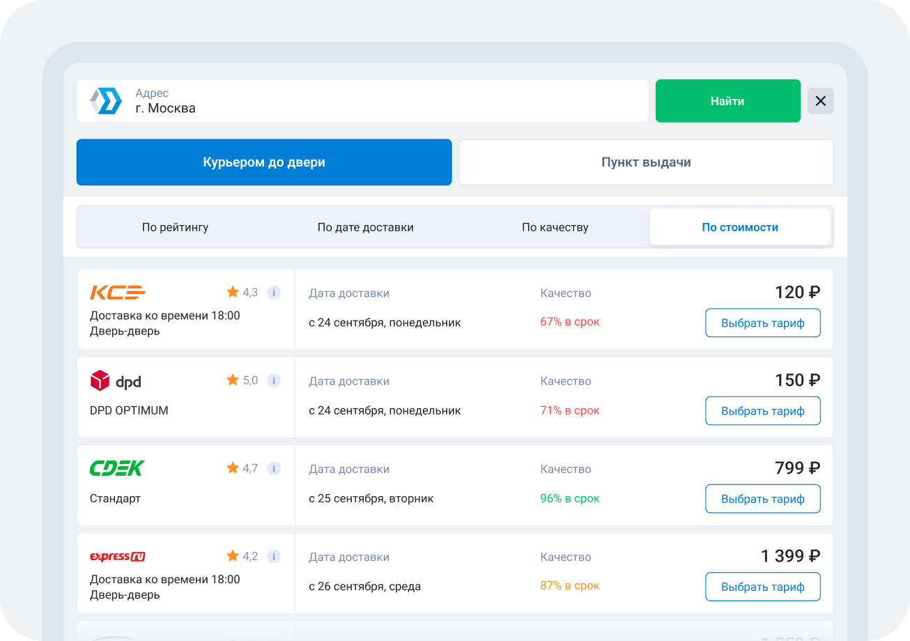Click the blue arrow logo in address field
The width and height of the screenshot is (910, 641).
point(106,101)
